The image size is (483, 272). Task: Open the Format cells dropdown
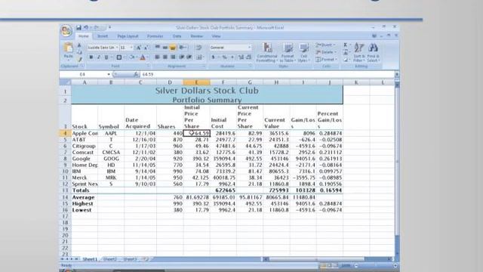click(326, 59)
